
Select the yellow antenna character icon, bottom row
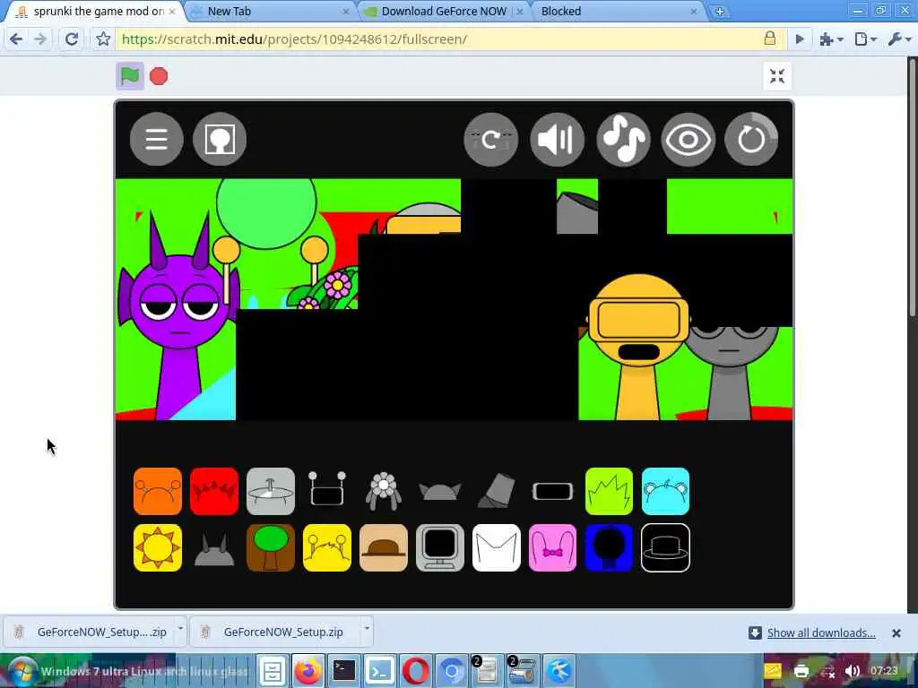(327, 547)
